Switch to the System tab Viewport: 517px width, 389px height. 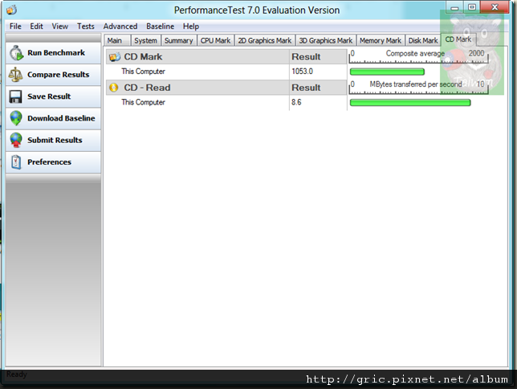pyautogui.click(x=145, y=40)
